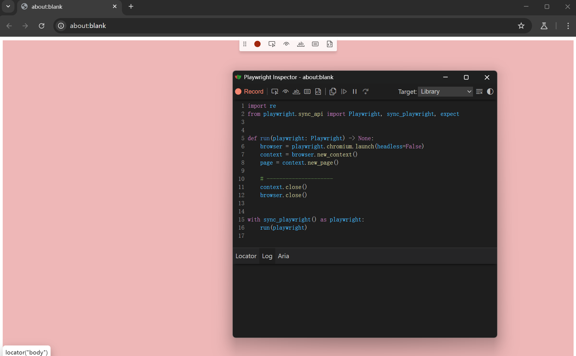Click Assert visibility eye icon in Inspector
Screen dimensions: 576x356
[285, 91]
